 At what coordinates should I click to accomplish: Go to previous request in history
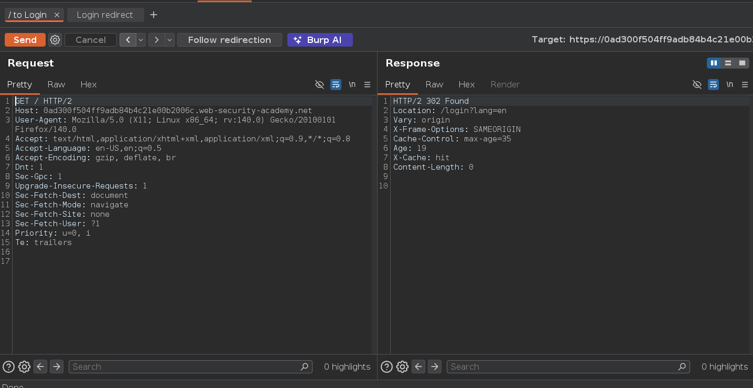[128, 40]
